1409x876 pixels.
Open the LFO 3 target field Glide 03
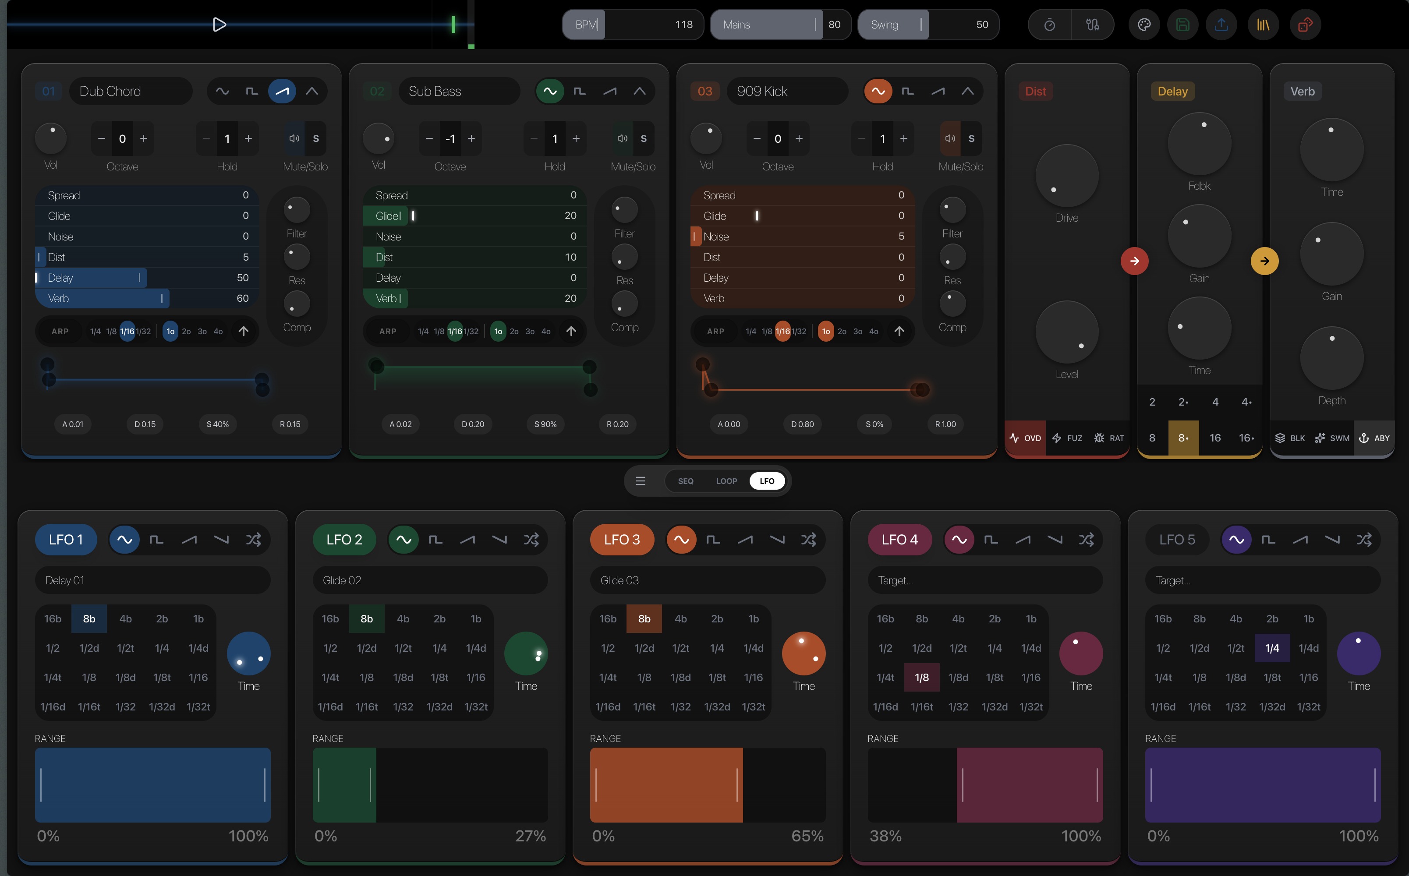pos(708,580)
